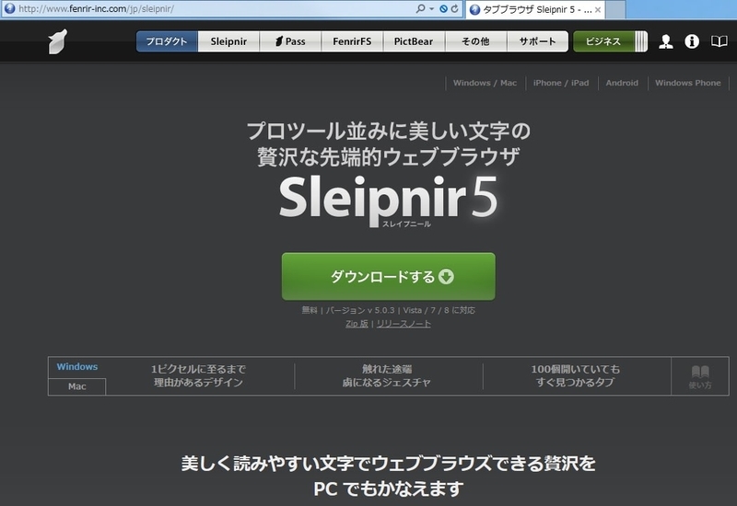Expand the address bar search dropdown arrow
The width and height of the screenshot is (737, 506).
coord(431,8)
